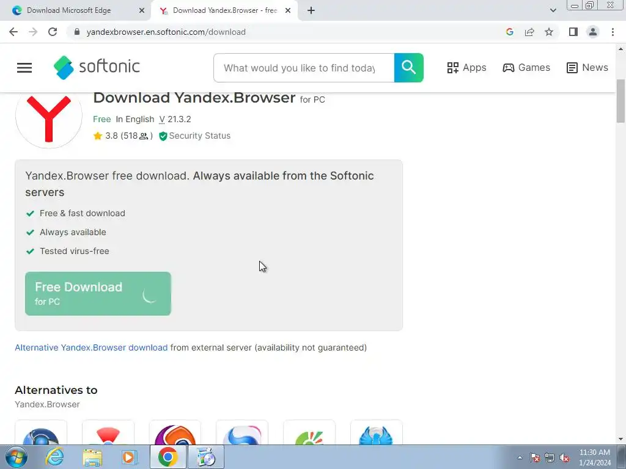Viewport: 626px width, 469px height.
Task: Open Internet Explorer from taskbar
Action: [x=54, y=457]
